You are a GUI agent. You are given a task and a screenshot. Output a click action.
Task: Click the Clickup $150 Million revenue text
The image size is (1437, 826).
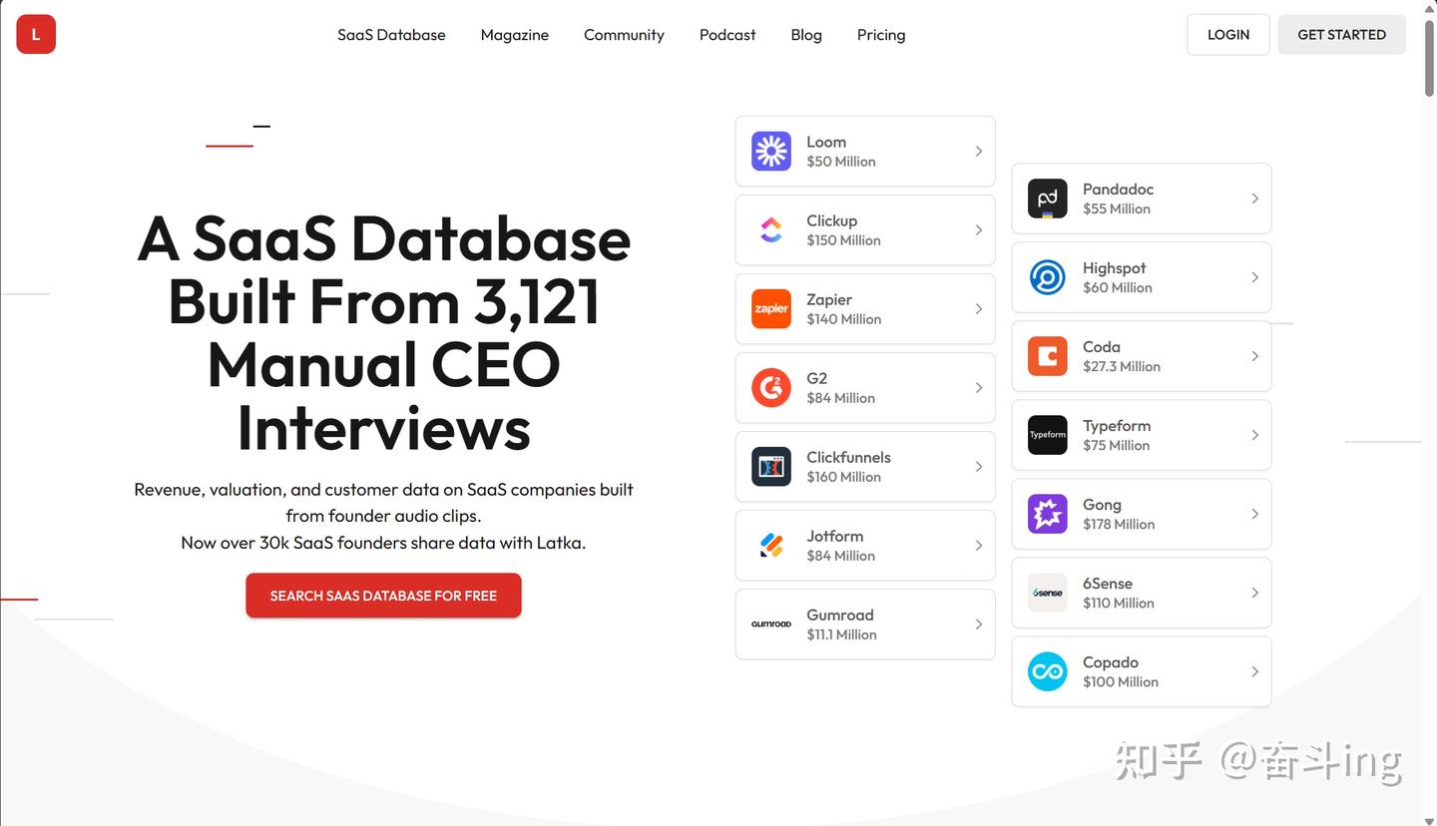(x=843, y=240)
